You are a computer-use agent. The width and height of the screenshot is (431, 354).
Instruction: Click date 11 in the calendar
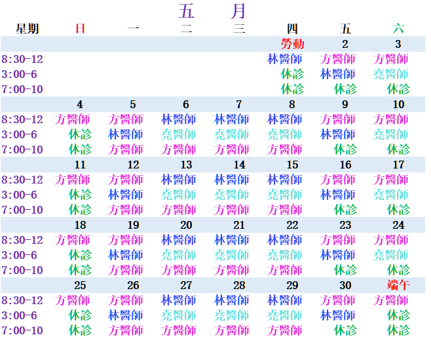80,165
